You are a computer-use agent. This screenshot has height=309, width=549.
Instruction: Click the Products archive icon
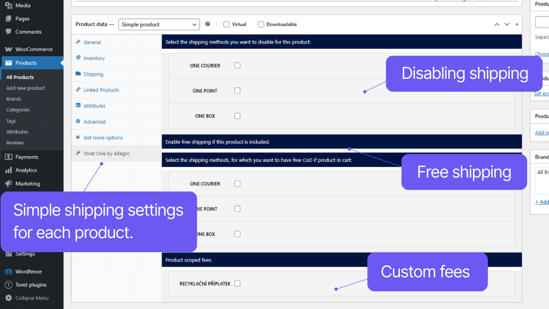click(9, 63)
